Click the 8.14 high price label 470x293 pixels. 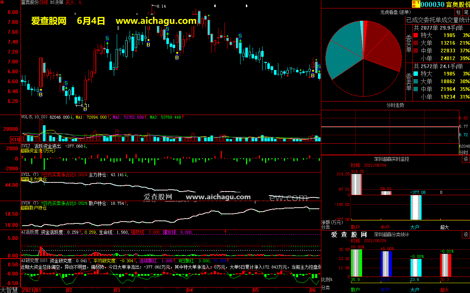(x=161, y=7)
